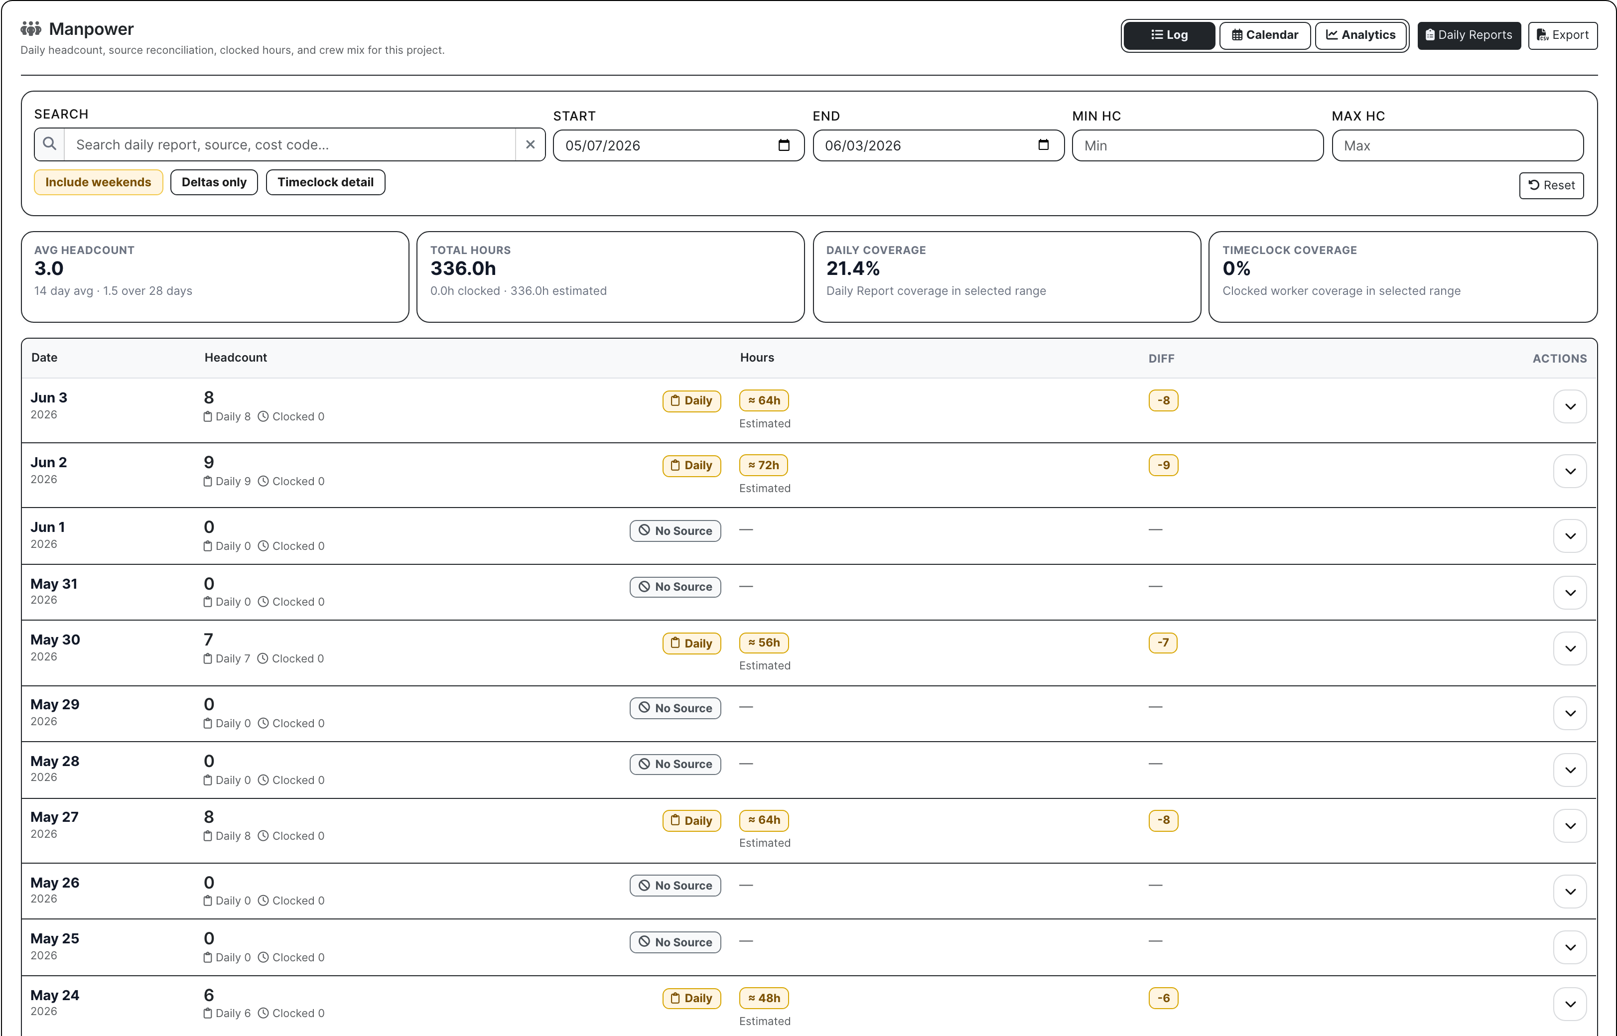Click the search magnifier icon
The height and width of the screenshot is (1036, 1617).
(49, 144)
